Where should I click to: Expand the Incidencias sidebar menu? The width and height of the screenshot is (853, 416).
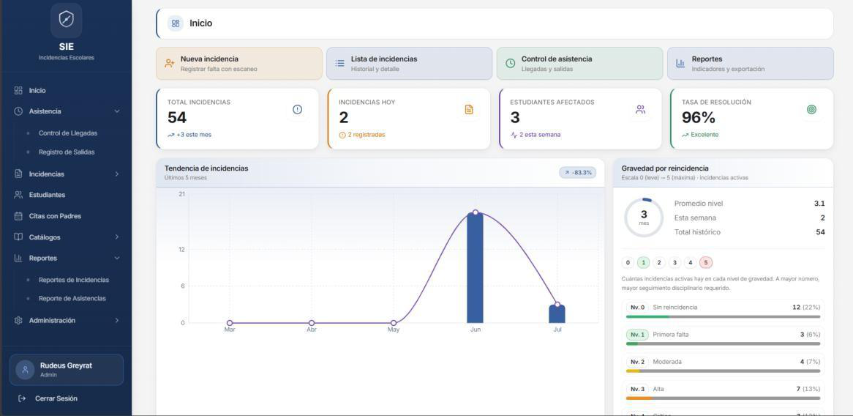67,174
